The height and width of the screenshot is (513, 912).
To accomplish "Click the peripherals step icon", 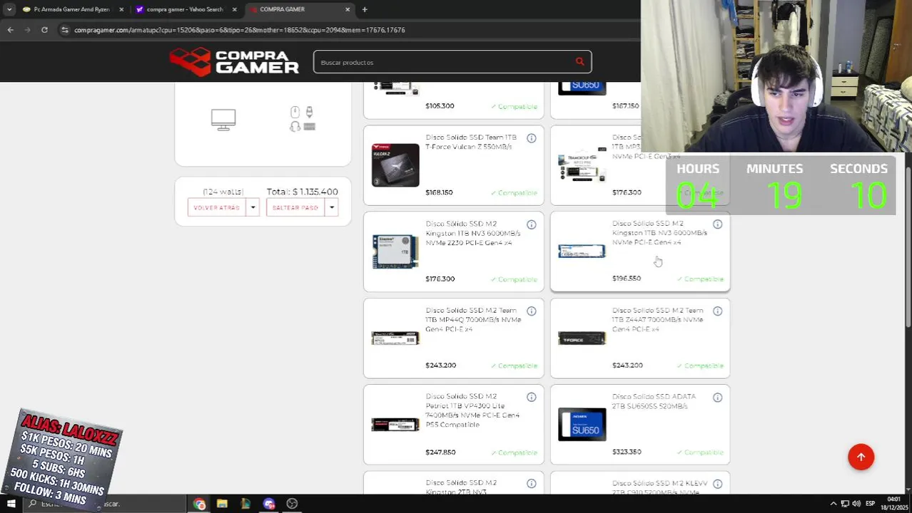I will pyautogui.click(x=302, y=119).
